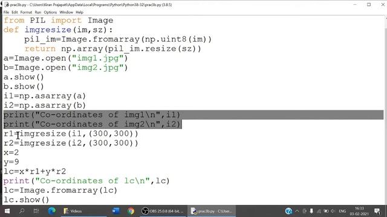Image resolution: width=387 pixels, height=217 pixels.
Task: Click on 'i2=np.asarray(b)' line
Action: coord(45,105)
